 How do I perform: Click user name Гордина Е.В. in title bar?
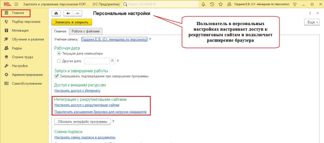(x=262, y=4)
